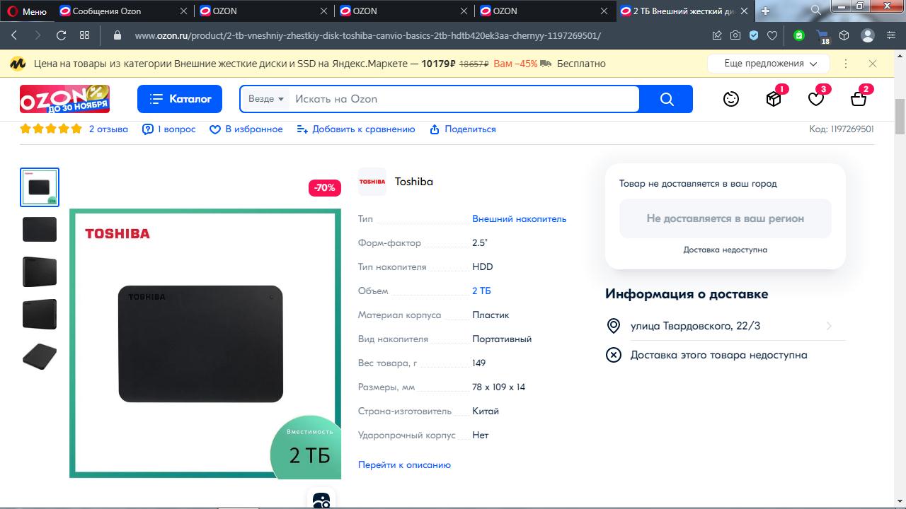906x509 pixels.
Task: Open the 1 вопрос questions link
Action: click(169, 129)
